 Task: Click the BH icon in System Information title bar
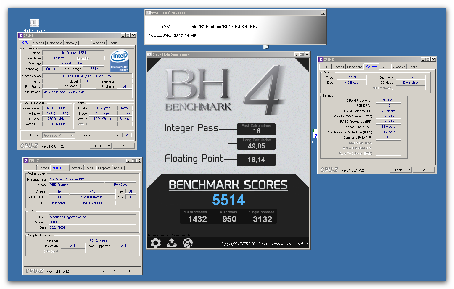148,13
